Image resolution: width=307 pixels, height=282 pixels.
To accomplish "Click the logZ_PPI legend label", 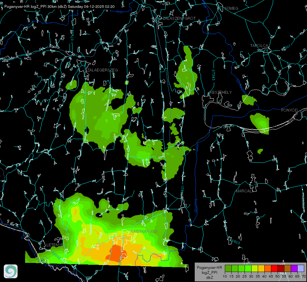I will [209, 273].
